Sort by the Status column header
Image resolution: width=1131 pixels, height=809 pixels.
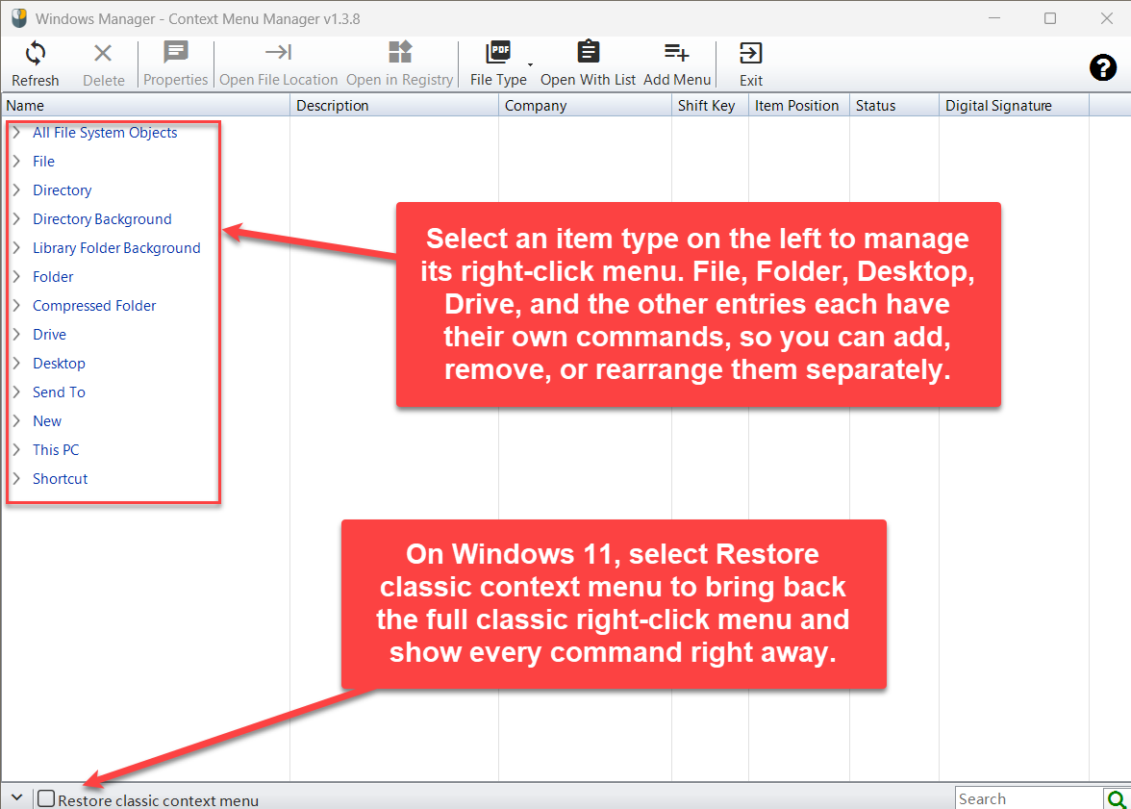coord(894,106)
